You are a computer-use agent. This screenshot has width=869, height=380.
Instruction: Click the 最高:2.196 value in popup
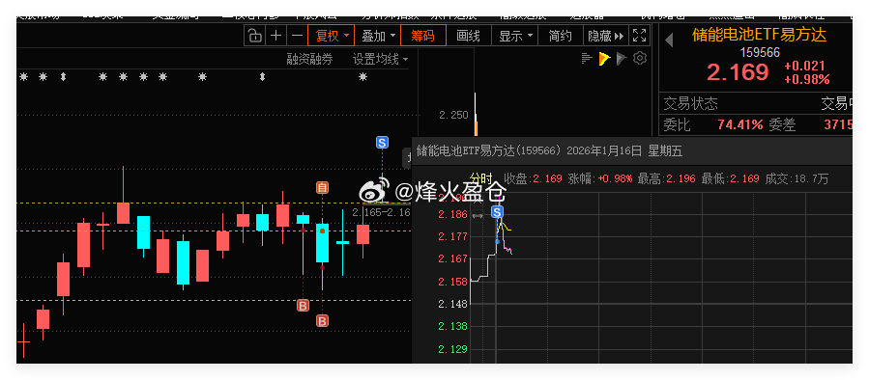(666, 179)
